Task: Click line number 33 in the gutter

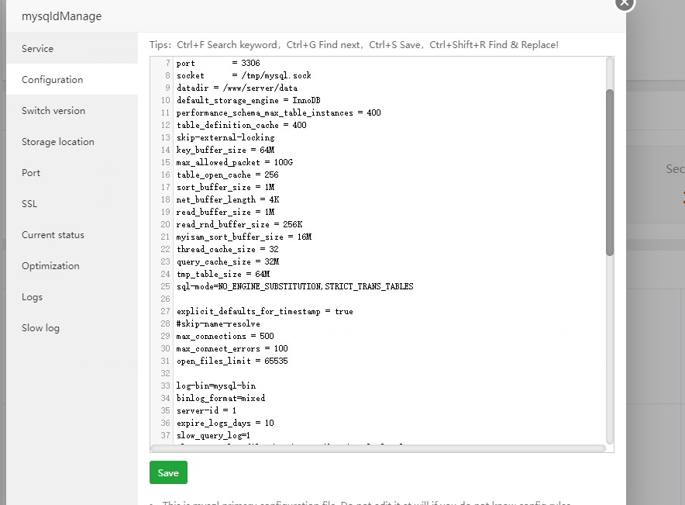Action: point(165,386)
